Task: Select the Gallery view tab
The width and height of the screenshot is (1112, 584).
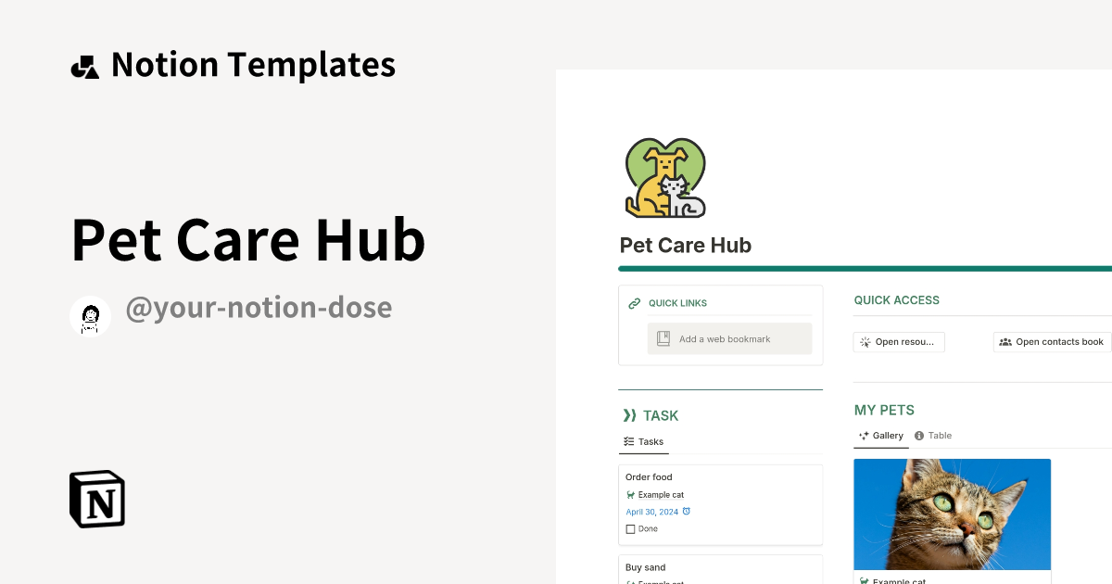Action: point(880,435)
